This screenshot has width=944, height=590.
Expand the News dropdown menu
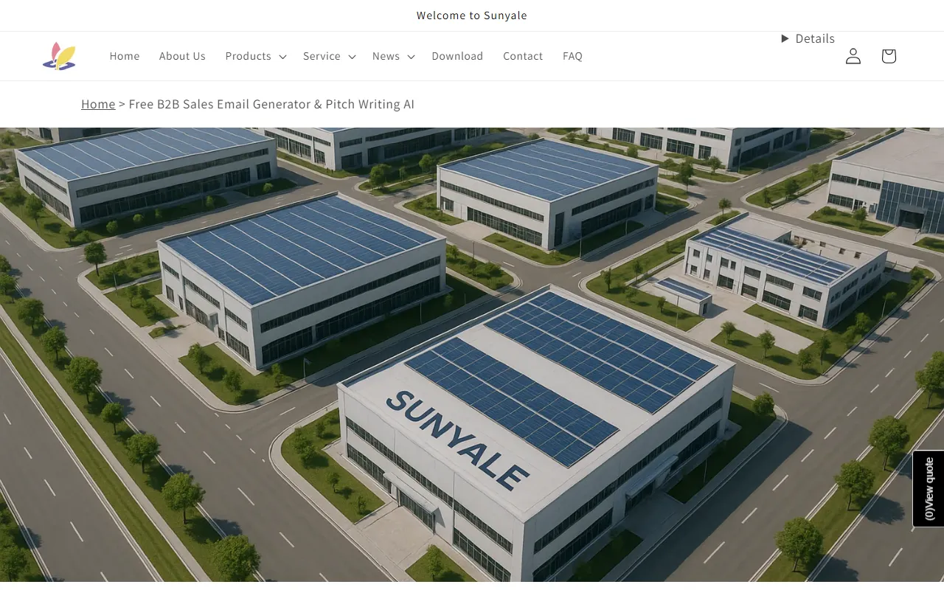tap(394, 56)
